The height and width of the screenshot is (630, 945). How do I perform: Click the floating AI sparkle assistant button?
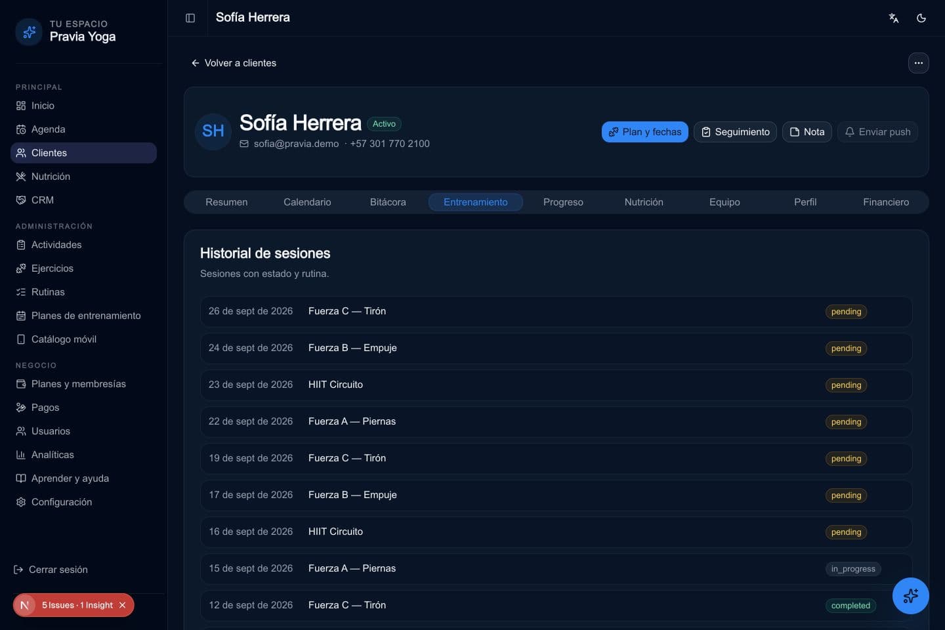[911, 596]
